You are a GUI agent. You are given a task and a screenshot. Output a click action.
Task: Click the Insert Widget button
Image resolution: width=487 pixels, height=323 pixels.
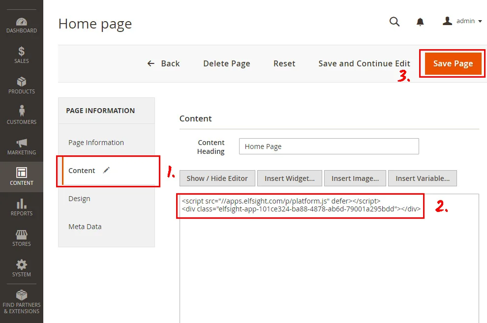click(x=289, y=178)
